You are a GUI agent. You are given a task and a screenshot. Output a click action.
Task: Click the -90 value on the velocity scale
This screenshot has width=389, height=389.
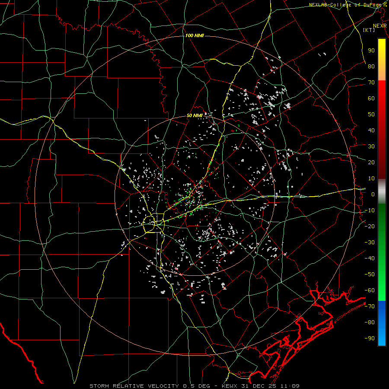[370, 338]
